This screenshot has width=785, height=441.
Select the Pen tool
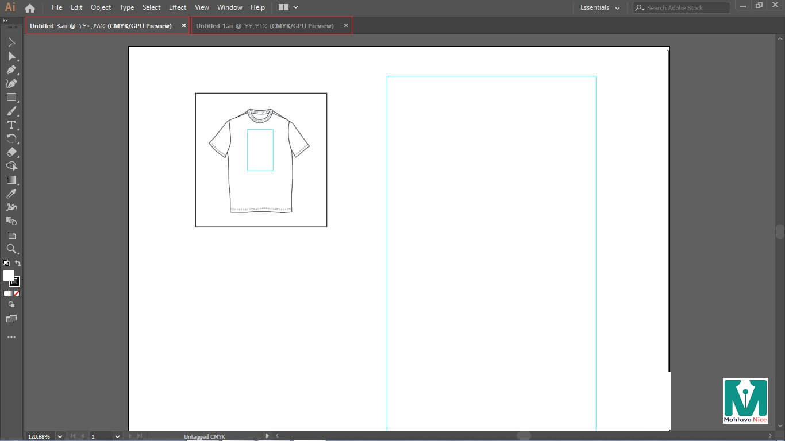pyautogui.click(x=11, y=70)
